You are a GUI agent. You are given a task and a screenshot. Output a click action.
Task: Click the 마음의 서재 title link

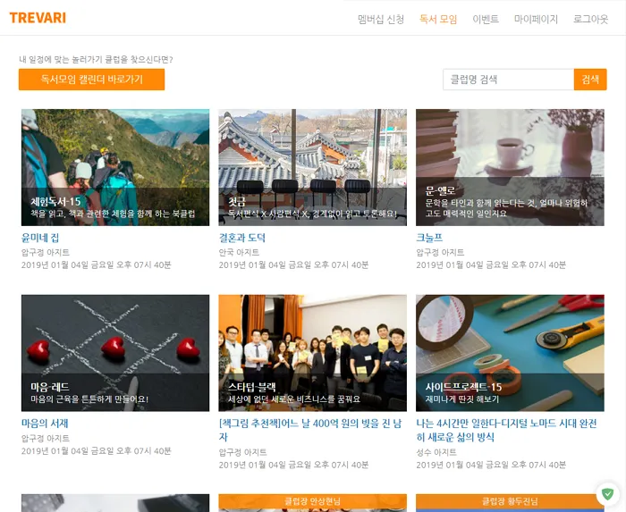point(45,424)
